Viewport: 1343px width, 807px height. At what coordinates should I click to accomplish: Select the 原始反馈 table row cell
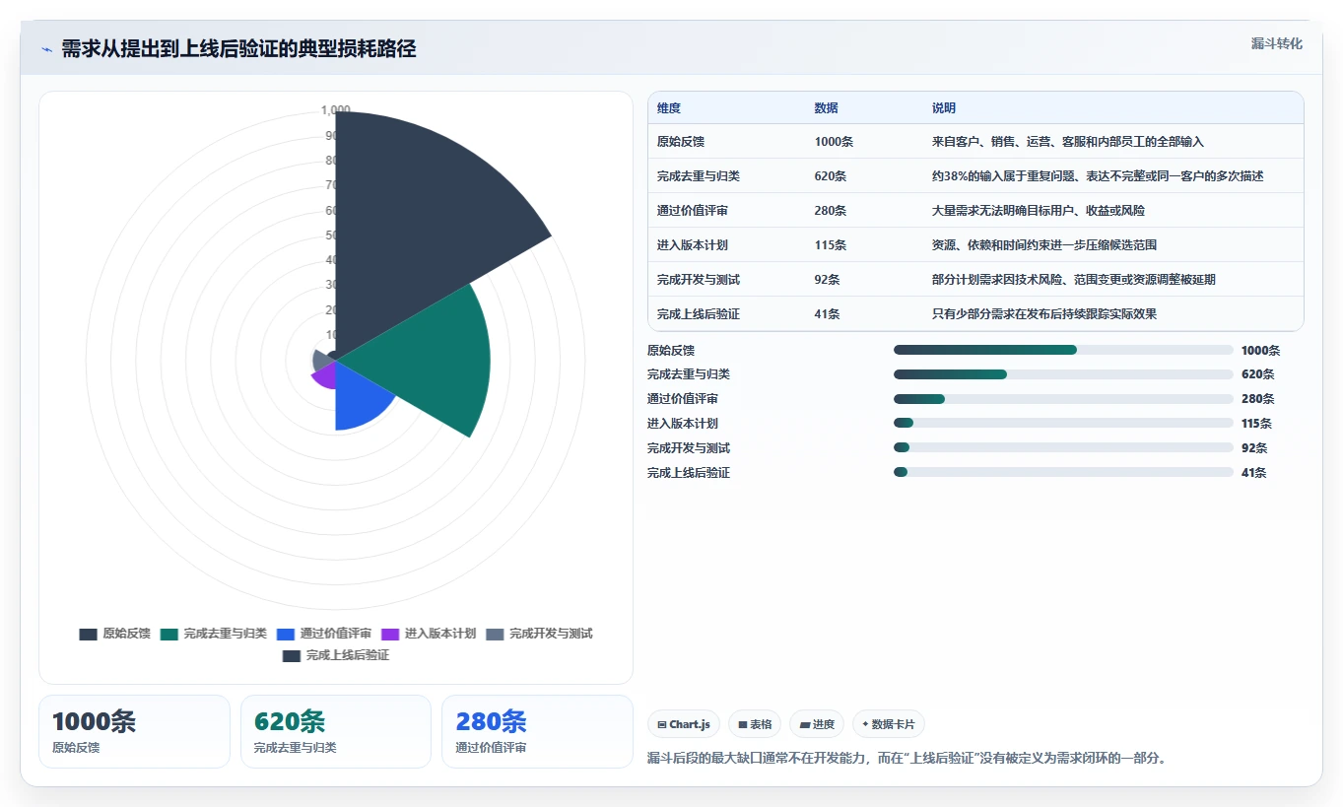coord(681,142)
